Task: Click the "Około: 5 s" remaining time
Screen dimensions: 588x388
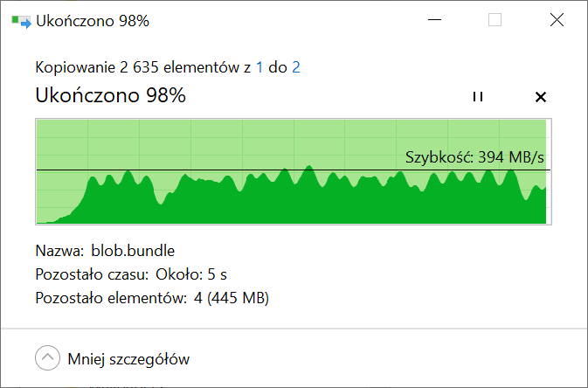Action: (x=190, y=274)
